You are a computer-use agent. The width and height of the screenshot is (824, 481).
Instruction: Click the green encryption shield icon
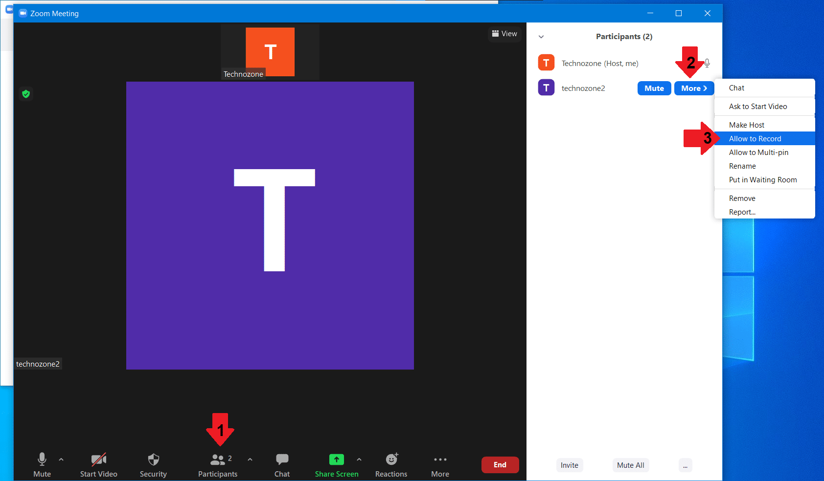[26, 94]
